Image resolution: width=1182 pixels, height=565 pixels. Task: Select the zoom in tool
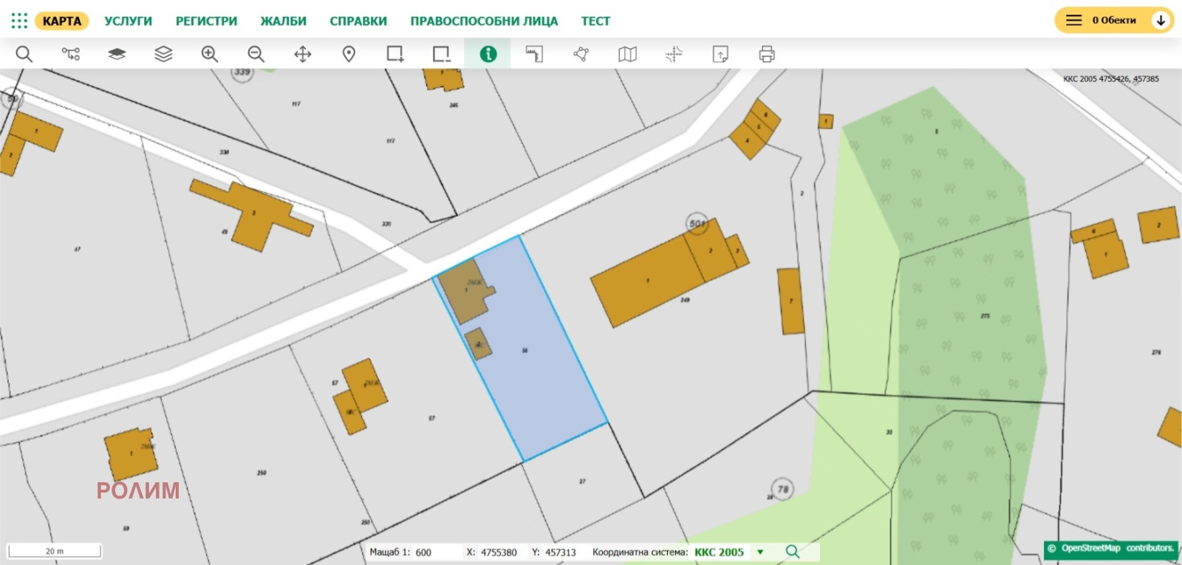(x=210, y=54)
